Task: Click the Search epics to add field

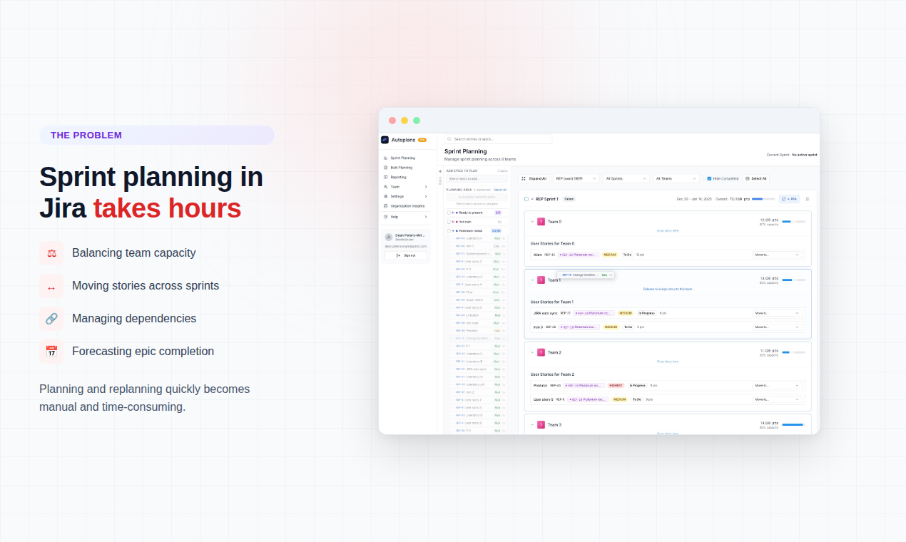Action: (x=477, y=179)
